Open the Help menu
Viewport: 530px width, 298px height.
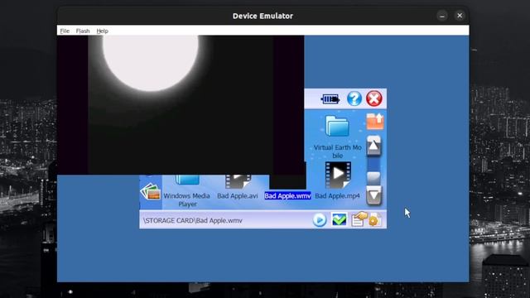click(103, 31)
